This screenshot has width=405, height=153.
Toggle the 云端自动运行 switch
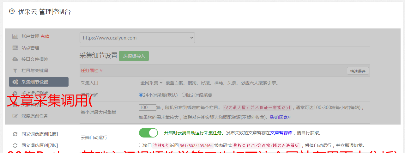point(148,133)
